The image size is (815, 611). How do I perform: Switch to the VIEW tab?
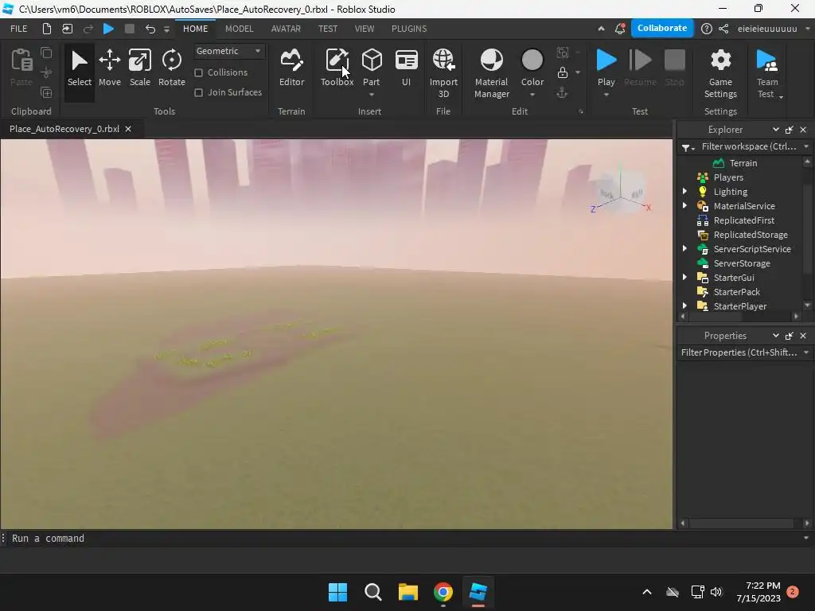(x=365, y=29)
